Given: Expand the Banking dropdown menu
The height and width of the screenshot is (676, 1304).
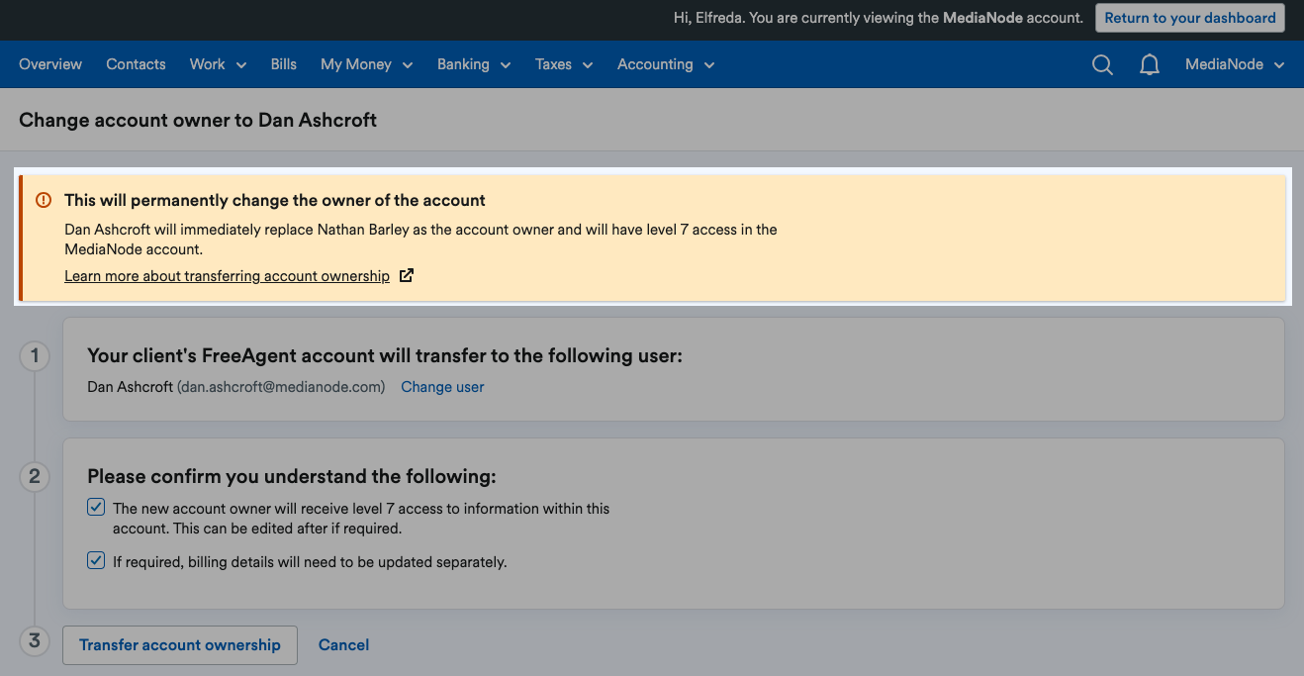Looking at the screenshot, I should [474, 64].
